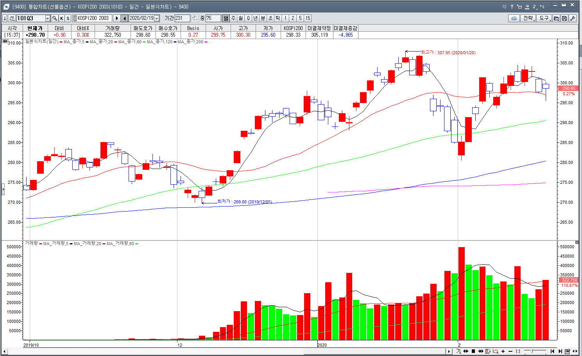Click the 최고가 307.95 annotation label
582x356 pixels.
coord(448,52)
